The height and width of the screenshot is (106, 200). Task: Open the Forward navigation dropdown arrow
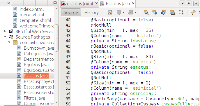[135, 12]
